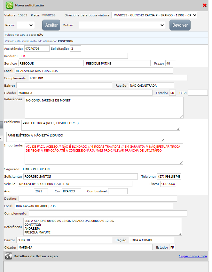Open the Direciona para outra viatura dropdown
The image size is (212, 272).
pos(155,15)
